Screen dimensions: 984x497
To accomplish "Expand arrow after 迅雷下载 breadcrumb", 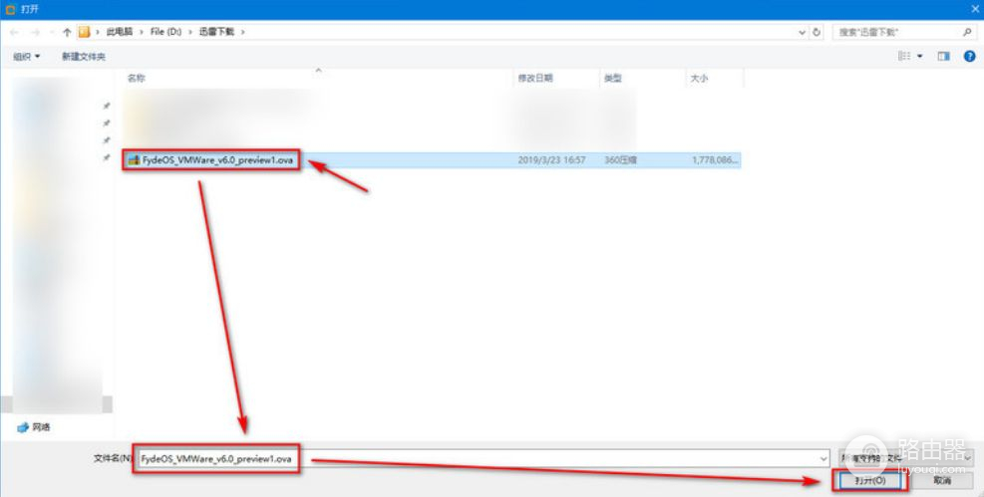I will click(242, 32).
